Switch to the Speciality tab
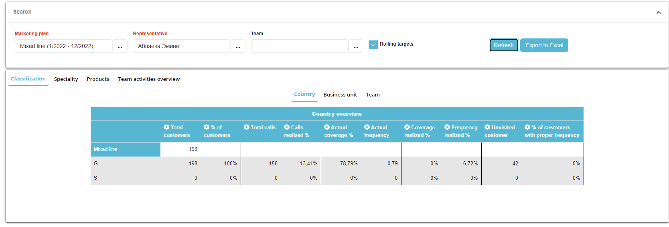 click(66, 79)
